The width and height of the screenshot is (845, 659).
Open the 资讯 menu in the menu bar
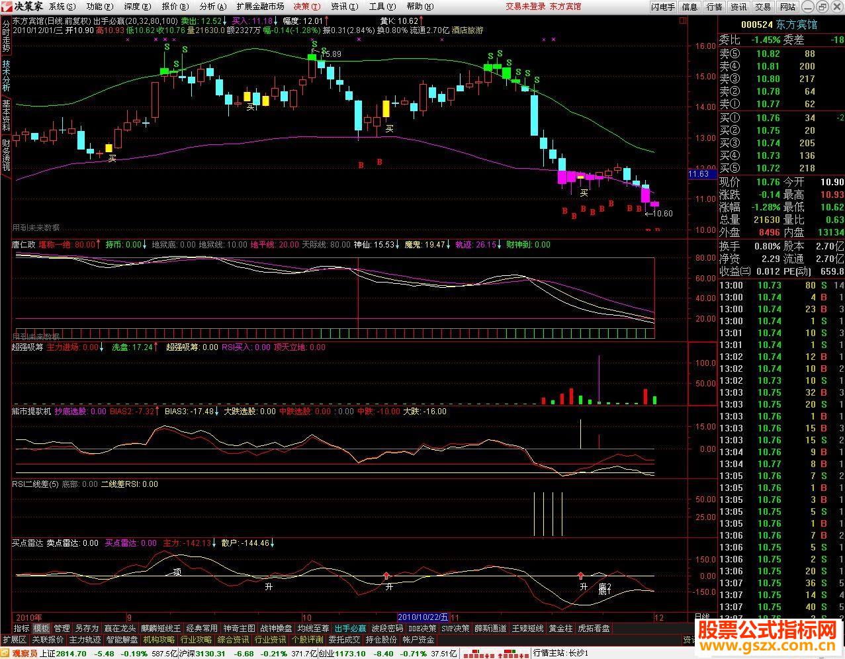pyautogui.click(x=344, y=6)
